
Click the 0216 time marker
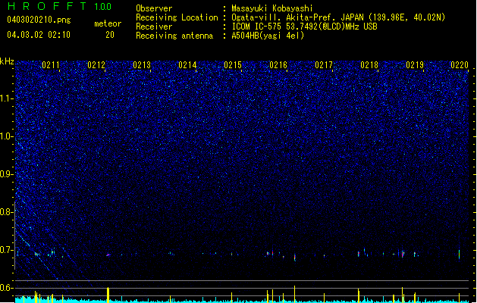pos(278,65)
